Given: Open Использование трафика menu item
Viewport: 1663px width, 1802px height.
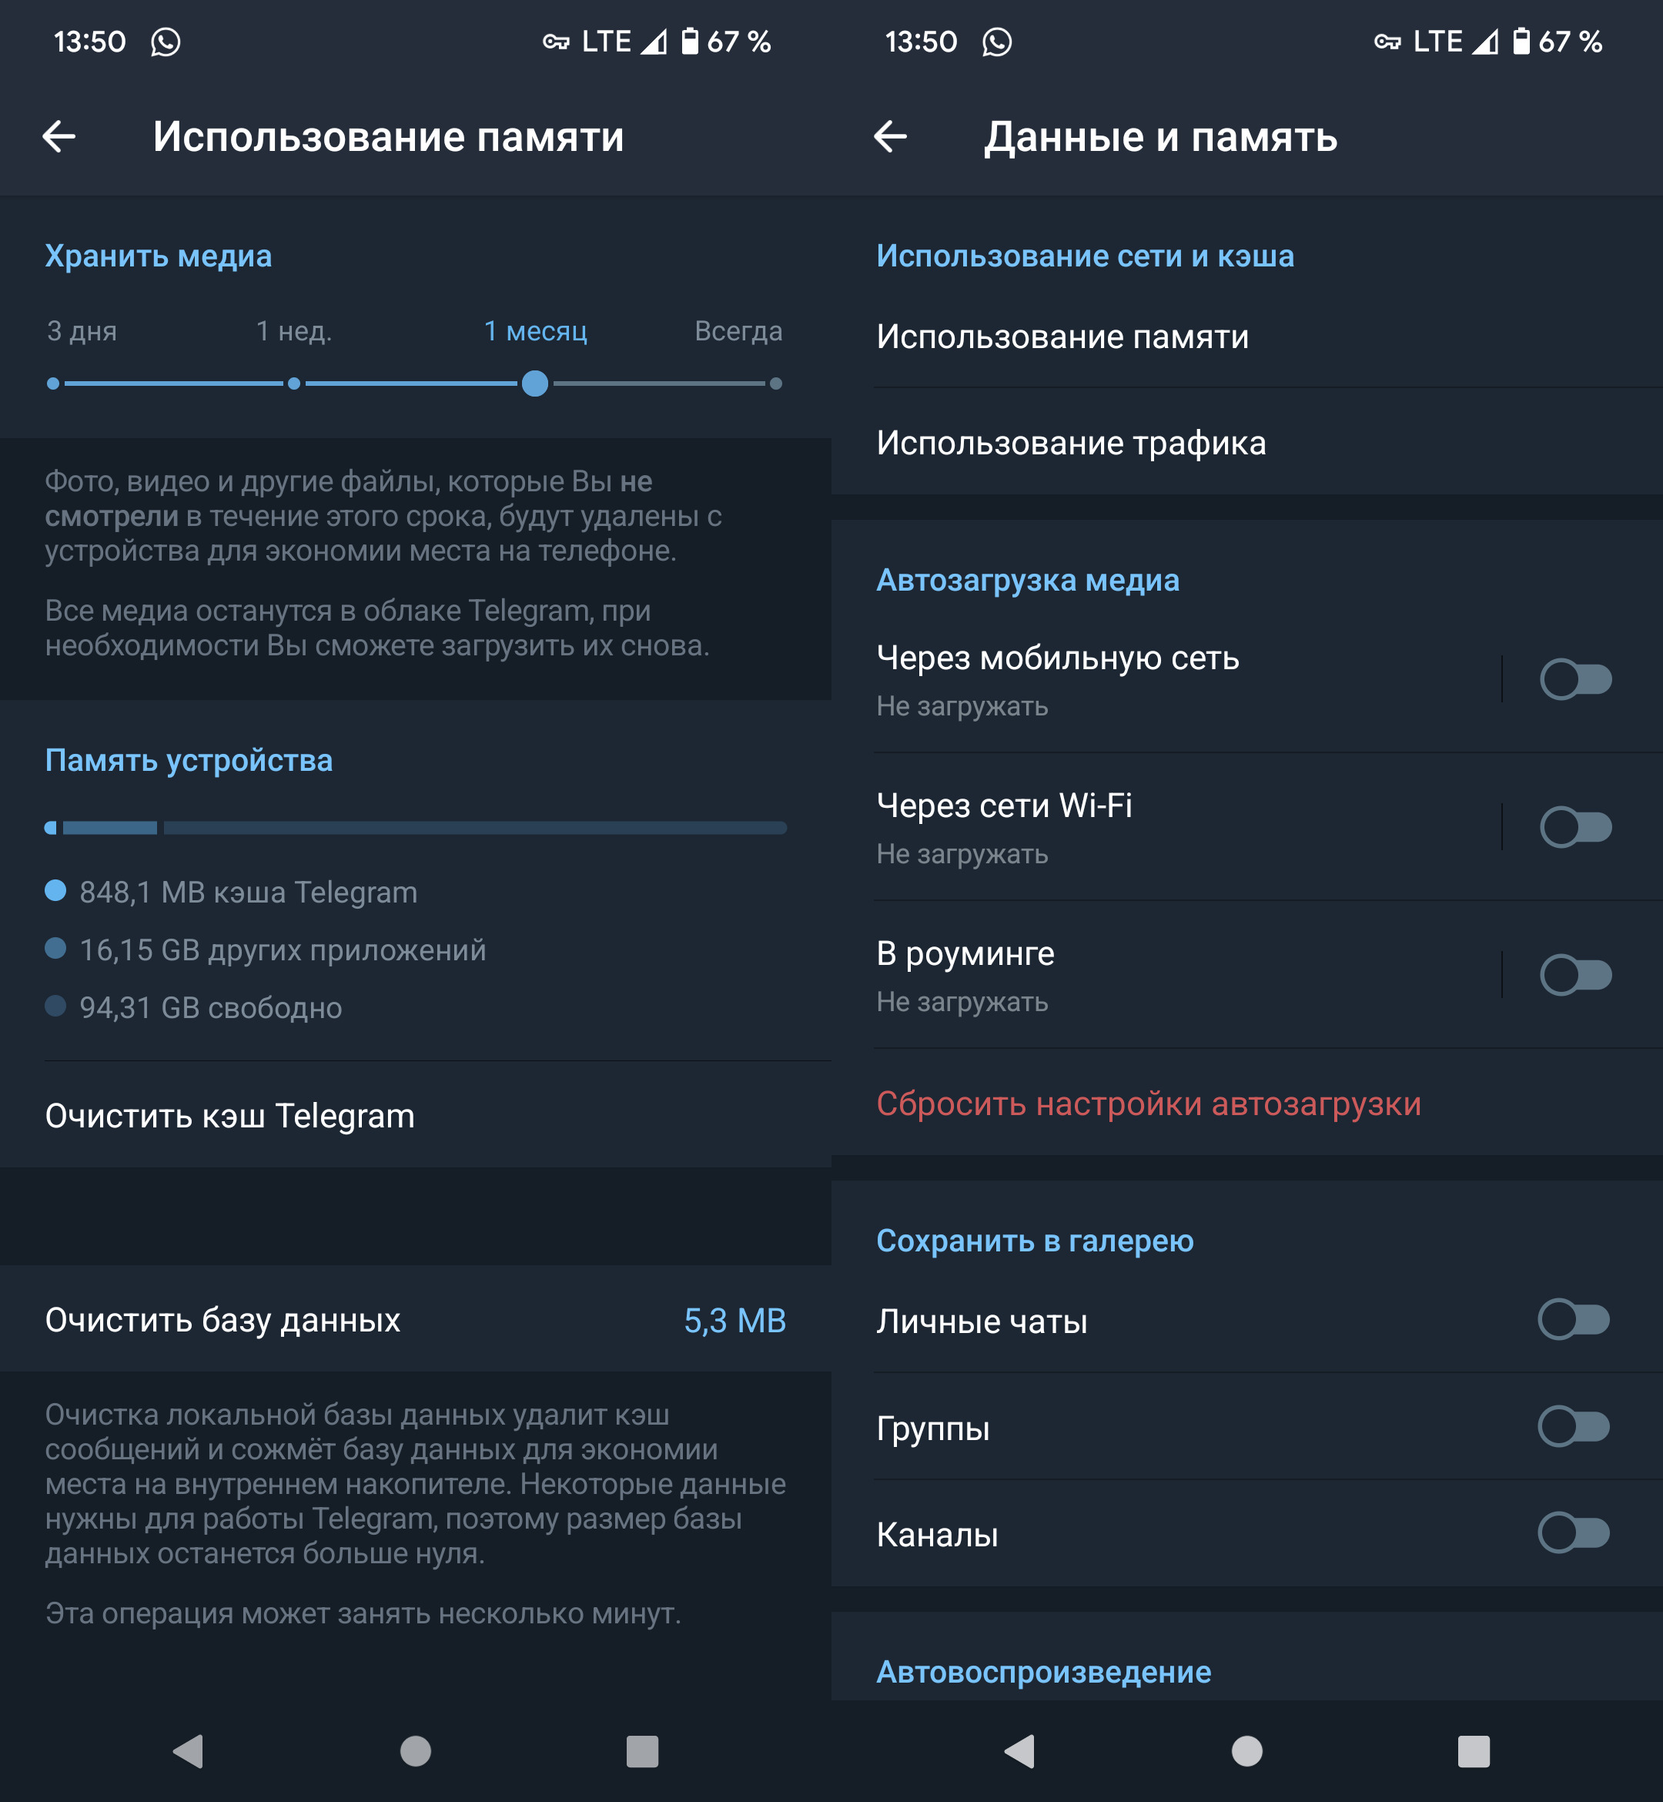Looking at the screenshot, I should click(x=1247, y=443).
